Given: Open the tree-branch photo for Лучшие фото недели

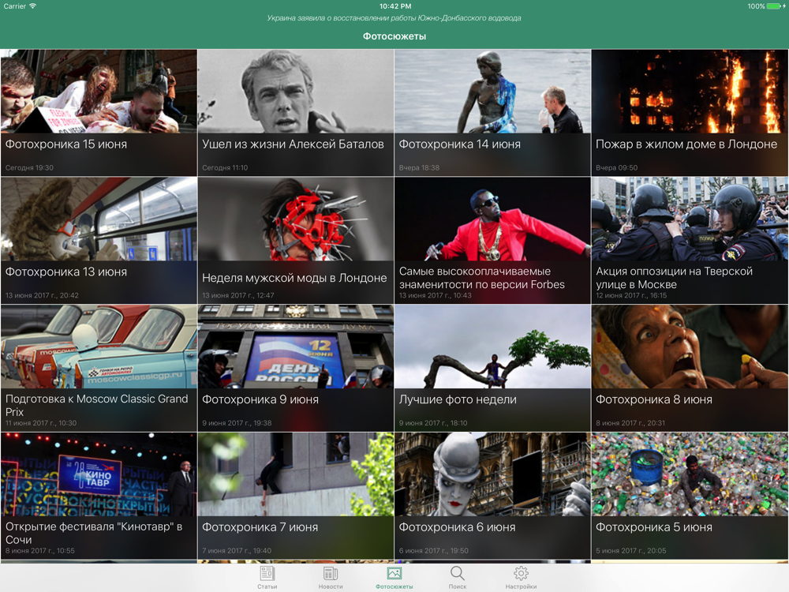Looking at the screenshot, I should pos(492,347).
